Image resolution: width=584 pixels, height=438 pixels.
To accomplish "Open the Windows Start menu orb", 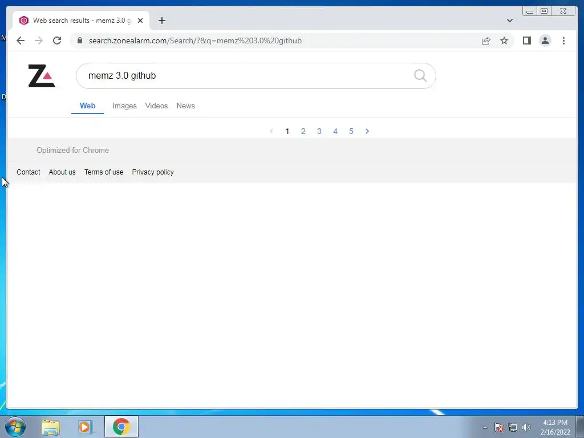I will tap(15, 427).
